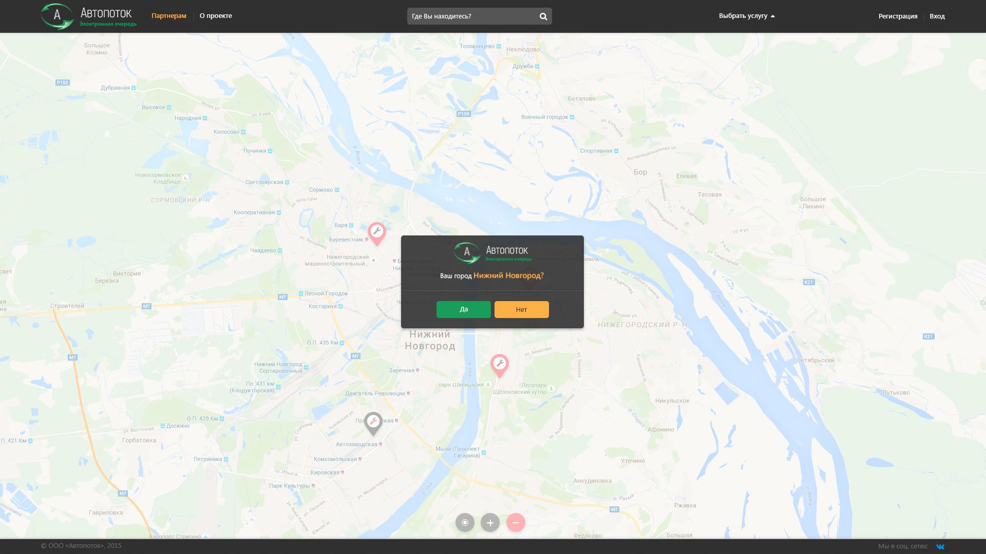The image size is (986, 554).
Task: Click the wrench marker near Буревестник
Action: click(x=377, y=233)
